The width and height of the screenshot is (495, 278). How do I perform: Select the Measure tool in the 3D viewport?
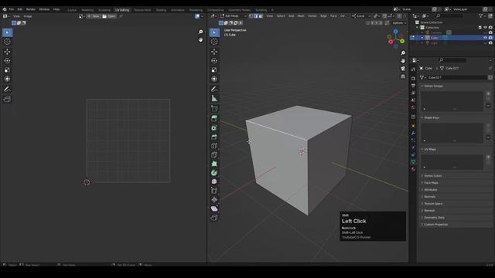click(214, 99)
